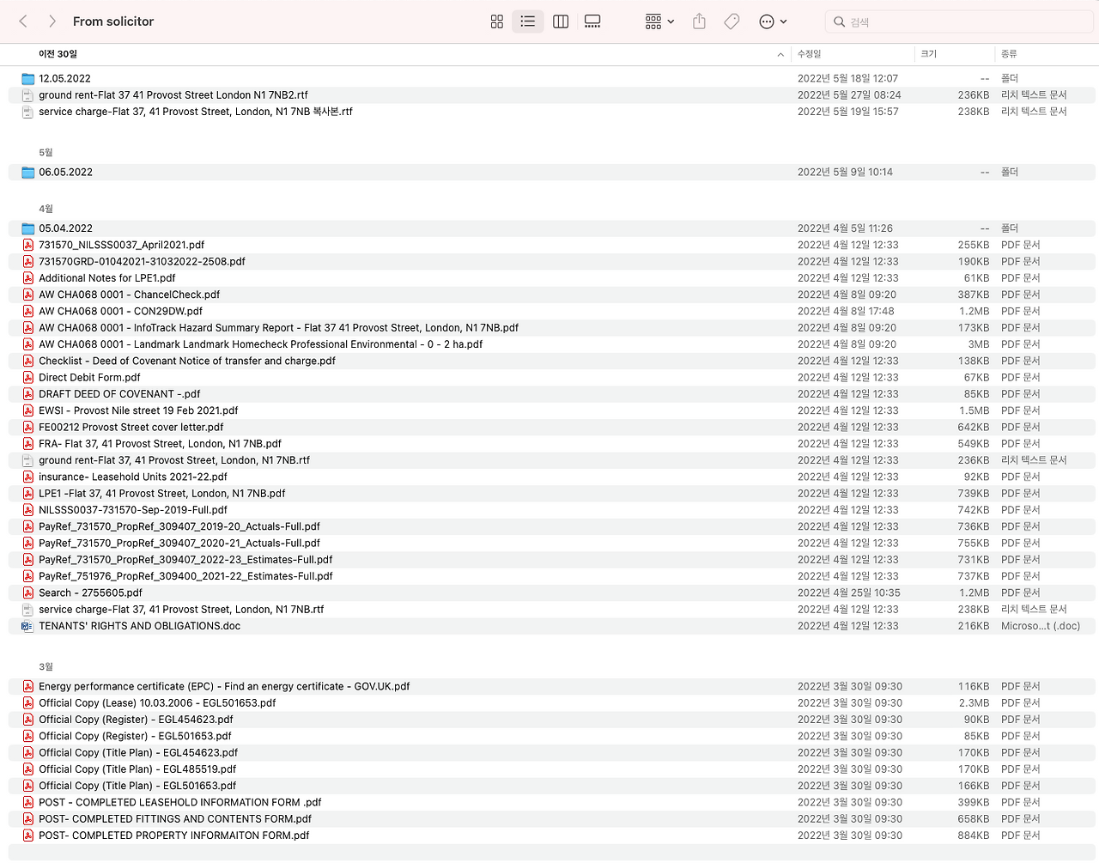Click the tag editing icon
The width and height of the screenshot is (1099, 863).
tap(732, 21)
